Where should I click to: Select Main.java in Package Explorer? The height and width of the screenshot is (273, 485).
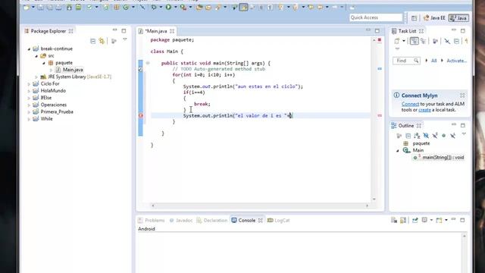pyautogui.click(x=73, y=70)
